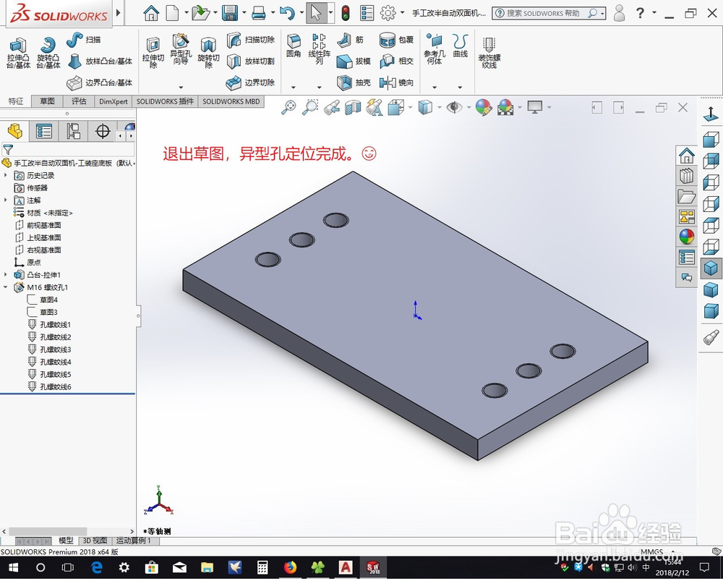The width and height of the screenshot is (723, 581).
Task: Open the 异型孔向导 hole wizard
Action: [x=181, y=48]
